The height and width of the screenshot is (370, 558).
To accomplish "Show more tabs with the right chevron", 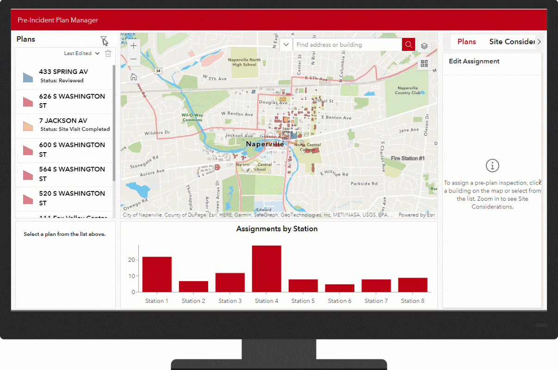I will point(539,42).
